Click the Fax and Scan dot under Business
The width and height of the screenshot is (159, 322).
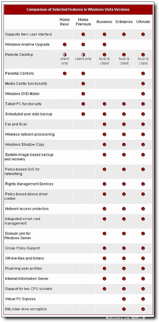[x=104, y=124]
